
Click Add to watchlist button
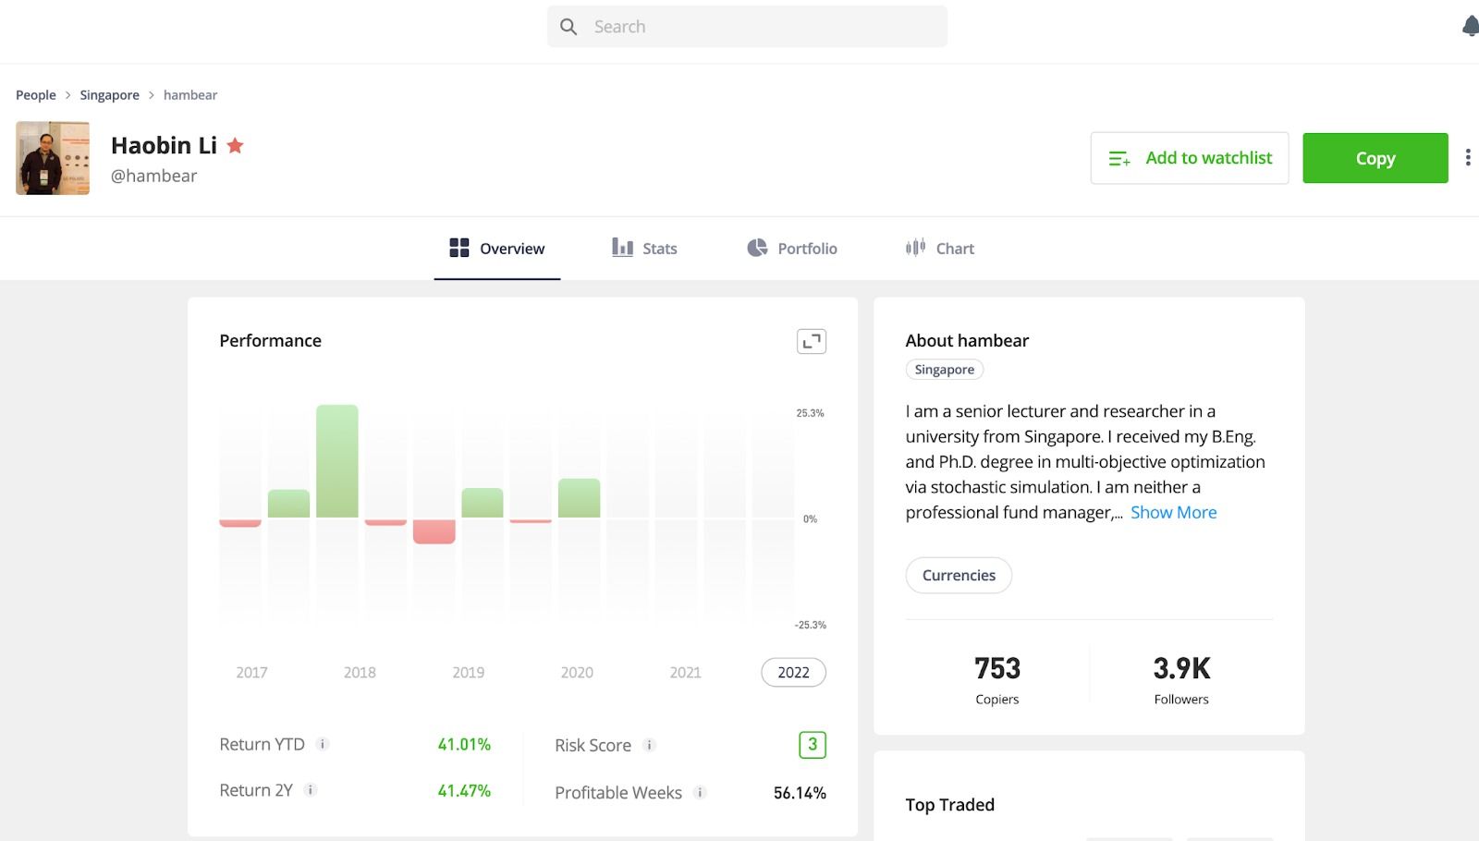pyautogui.click(x=1190, y=158)
